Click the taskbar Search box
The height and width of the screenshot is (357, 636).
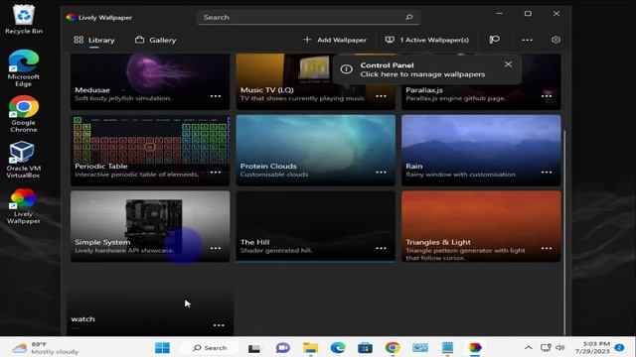[x=210, y=348]
